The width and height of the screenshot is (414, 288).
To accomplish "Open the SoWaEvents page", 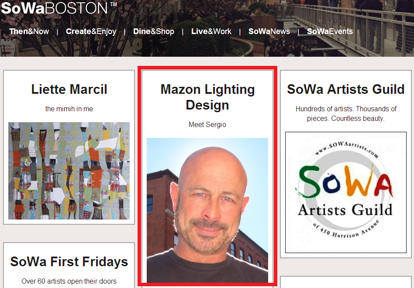I will coord(329,31).
